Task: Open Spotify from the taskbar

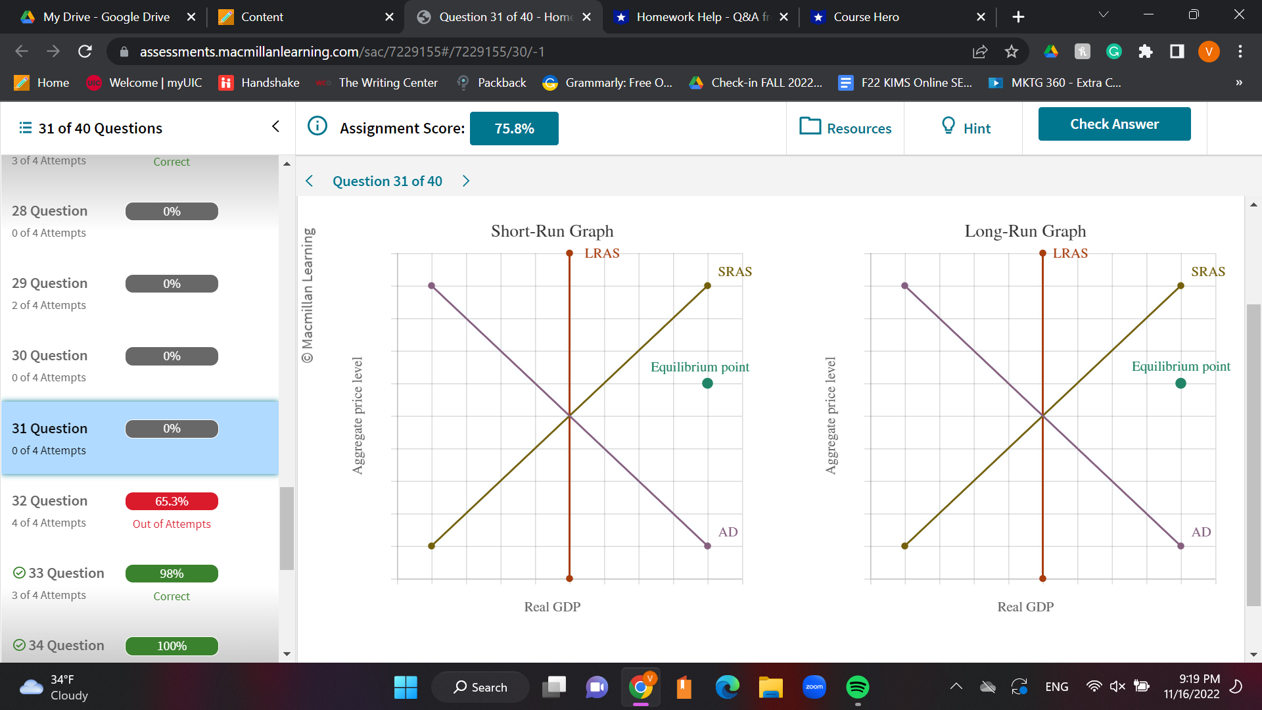Action: coord(857,687)
